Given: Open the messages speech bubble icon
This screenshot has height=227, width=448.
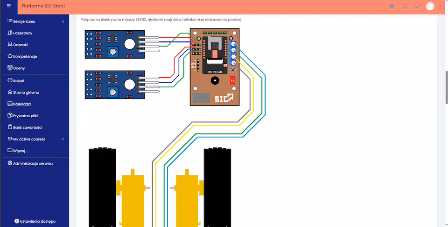Looking at the screenshot, I should coord(418,6).
